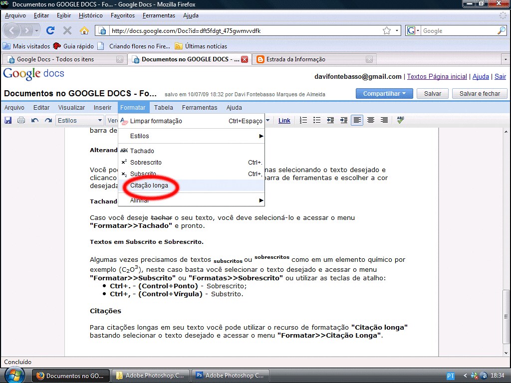
Task: Redo the action in Docs toolbar
Action: point(48,120)
